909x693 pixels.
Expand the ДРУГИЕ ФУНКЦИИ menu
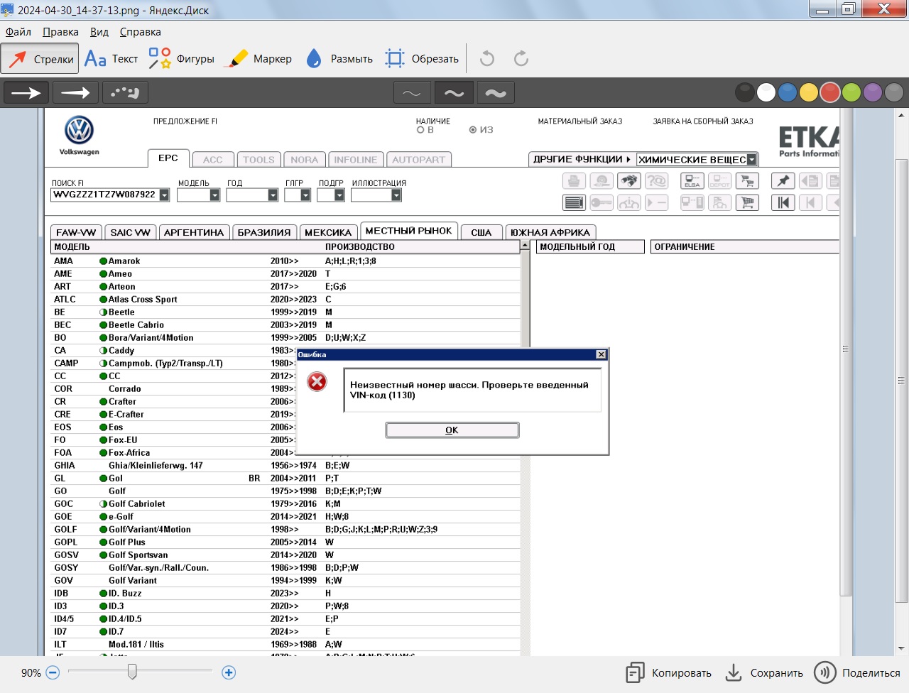(582, 159)
